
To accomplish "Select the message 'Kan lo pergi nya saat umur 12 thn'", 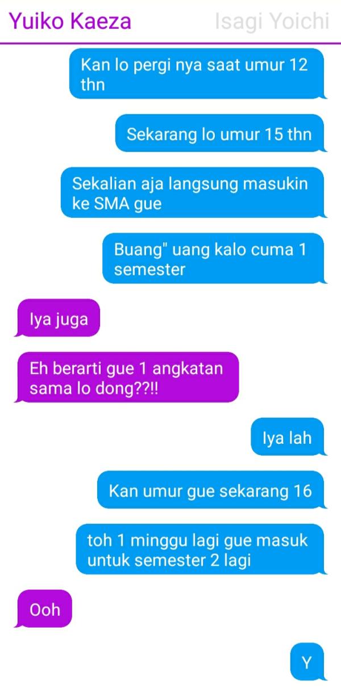I will pyautogui.click(x=197, y=74).
